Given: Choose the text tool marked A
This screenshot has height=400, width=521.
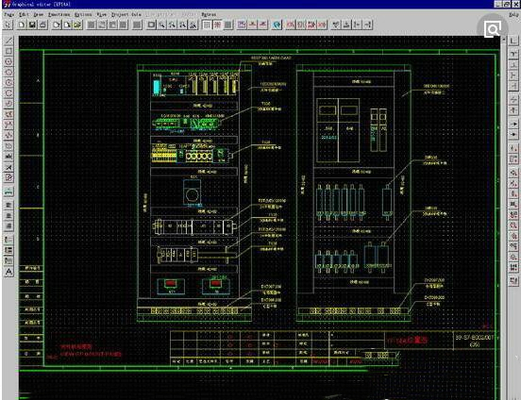Looking at the screenshot, I should pos(8,272).
